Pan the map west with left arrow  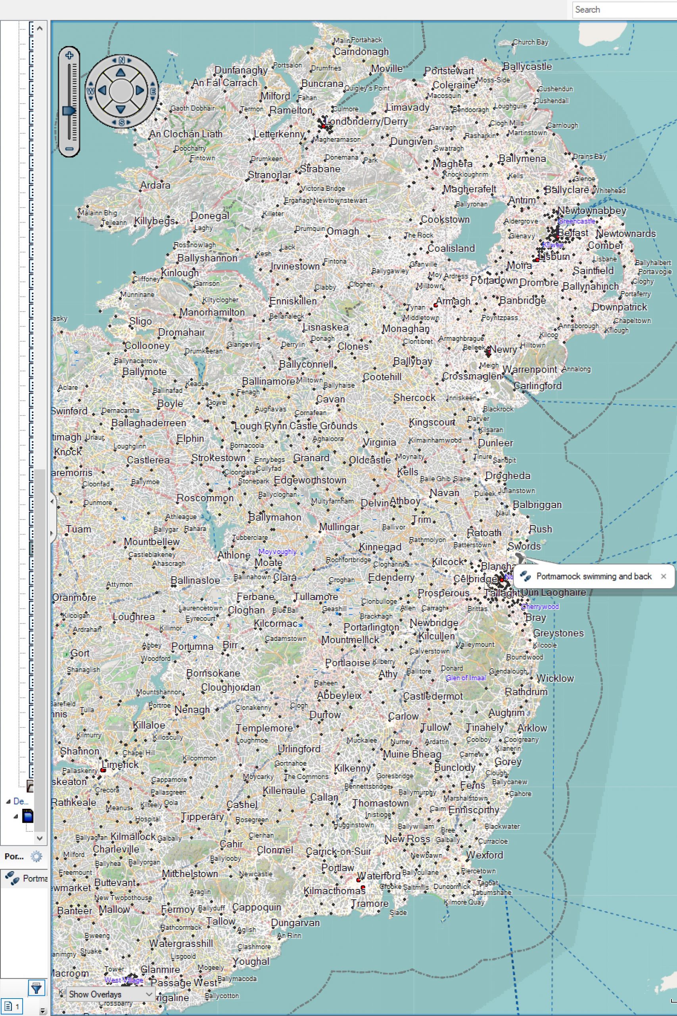pos(102,91)
